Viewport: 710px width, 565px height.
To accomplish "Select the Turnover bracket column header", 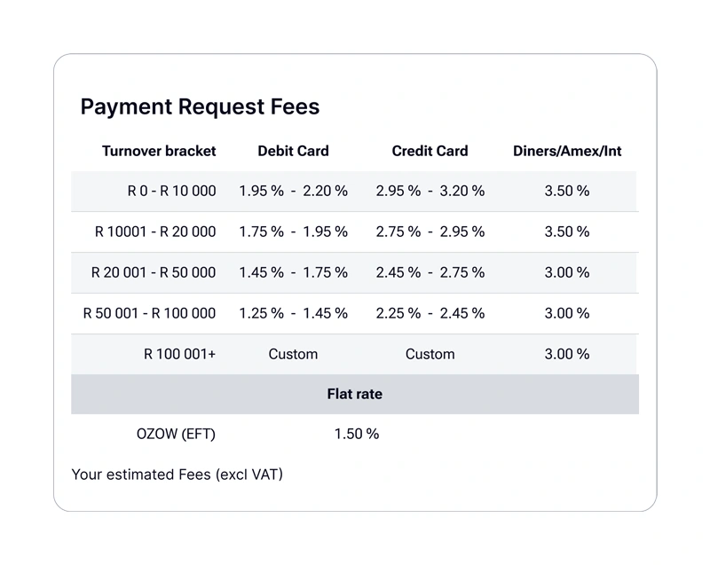I will 159,151.
